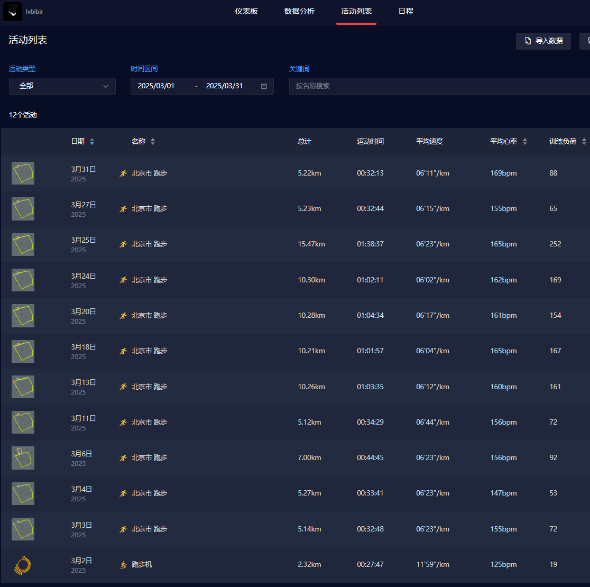Toggle sort on average heart rate column
This screenshot has height=587, width=590.
(x=524, y=142)
